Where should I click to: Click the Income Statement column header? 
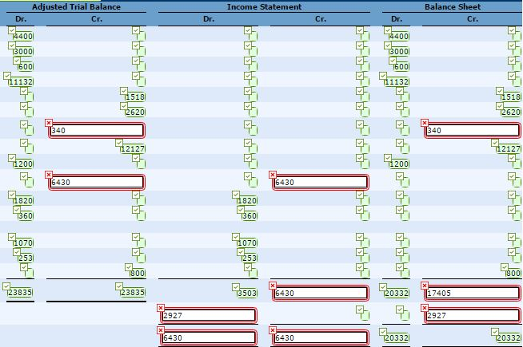(264, 6)
